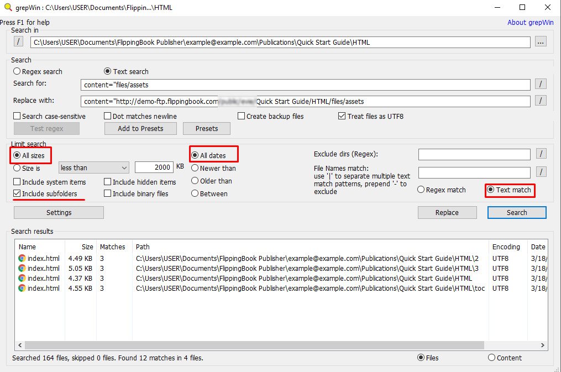Untick Treat files as UTF8 checkbox
This screenshot has height=372, width=561.
(342, 116)
